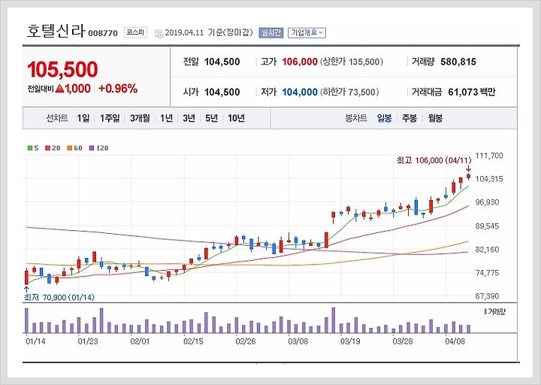Click the current price 105,500
541x385 pixels.
(62, 69)
